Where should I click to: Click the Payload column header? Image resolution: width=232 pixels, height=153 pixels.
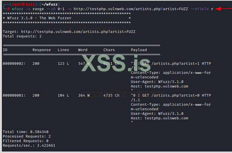pyautogui.click(x=139, y=50)
